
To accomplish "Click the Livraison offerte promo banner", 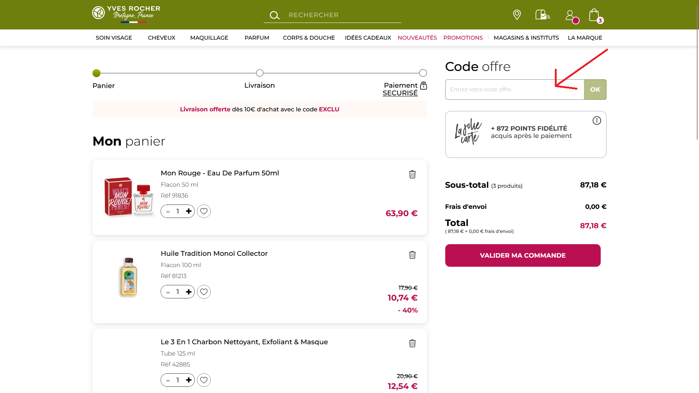I will pos(260,109).
